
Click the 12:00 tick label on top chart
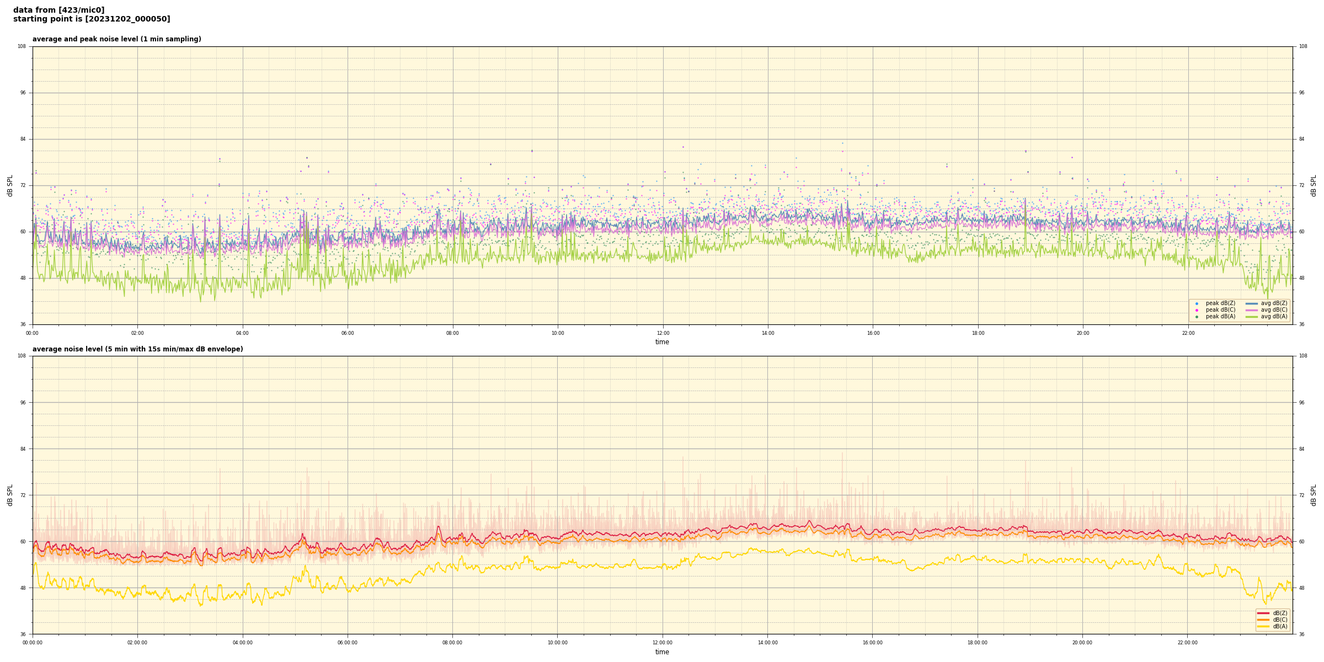tap(663, 333)
